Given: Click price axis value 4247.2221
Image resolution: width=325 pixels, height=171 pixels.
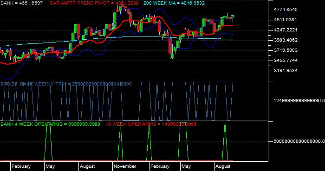Looking at the screenshot, I should (x=286, y=30).
